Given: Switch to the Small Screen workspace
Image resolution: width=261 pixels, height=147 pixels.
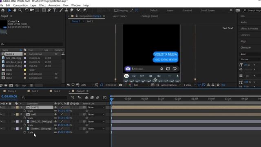Looking at the screenshot, I should (x=208, y=10).
